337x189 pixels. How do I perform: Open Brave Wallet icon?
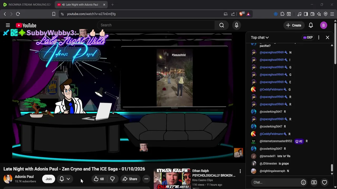tap(313, 14)
